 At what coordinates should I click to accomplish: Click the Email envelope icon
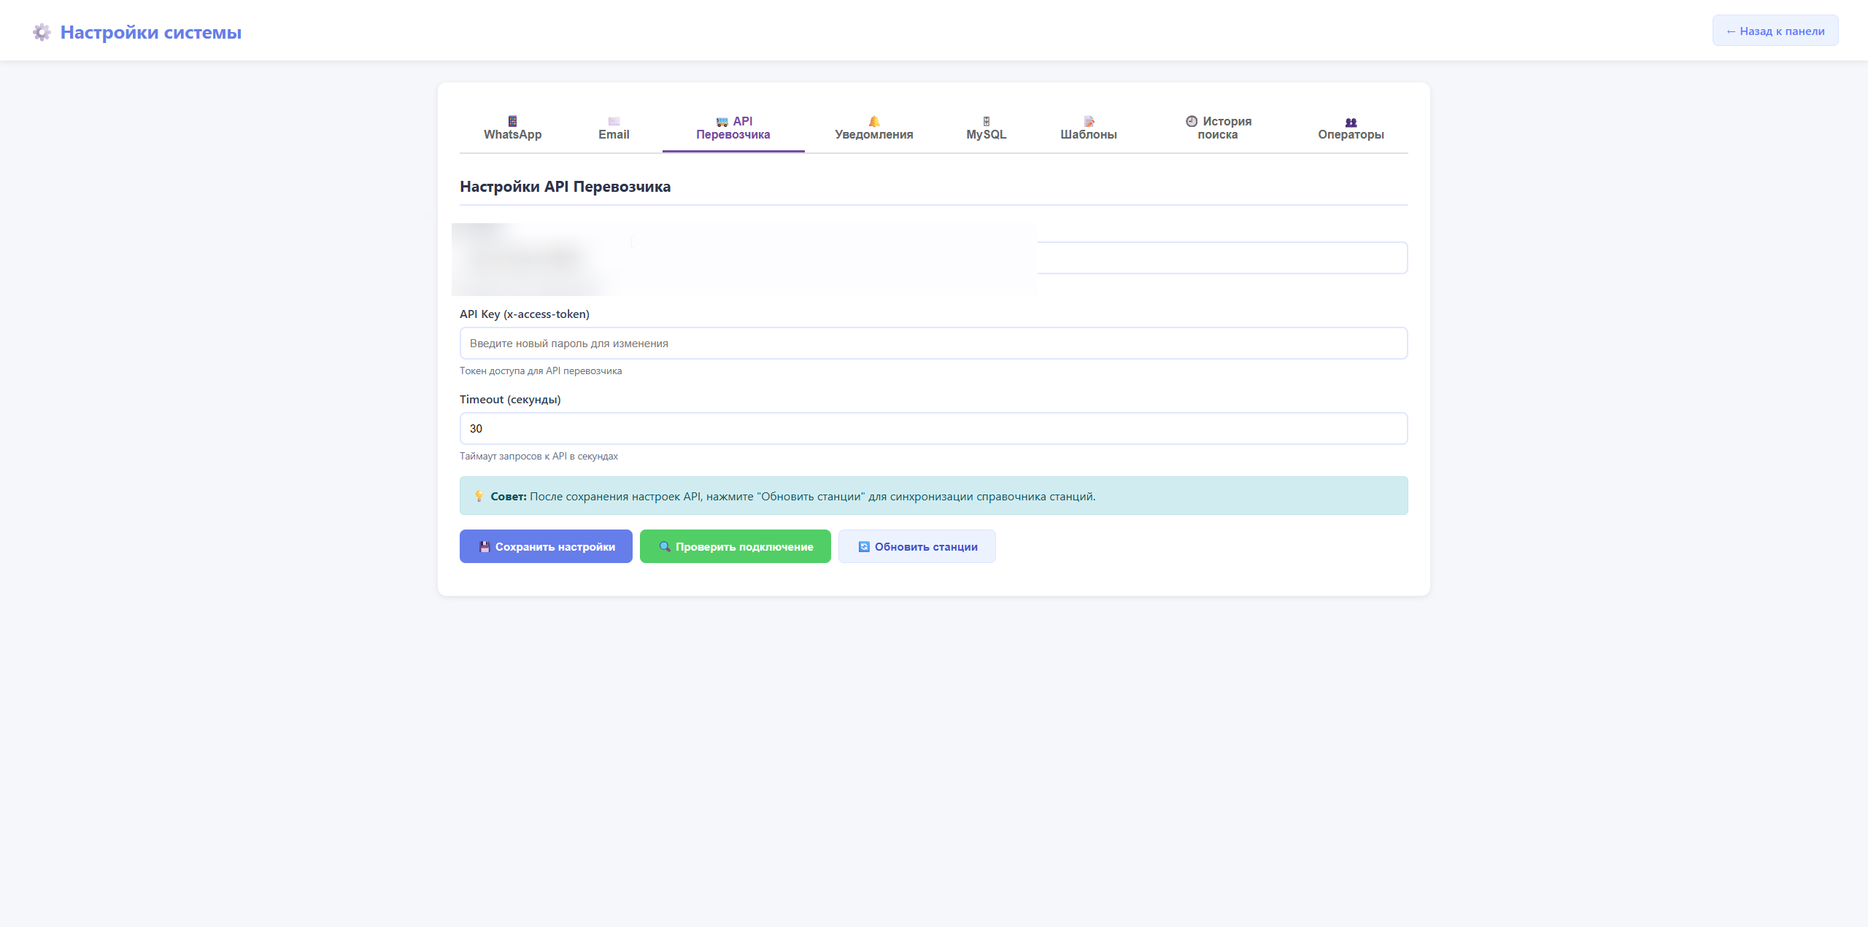click(614, 121)
